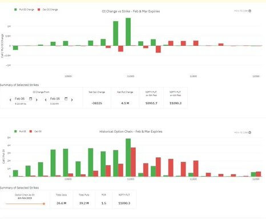Image resolution: width=266 pixels, height=219 pixels.
Task: Click the title Historical Option Chain
Action: 131,132
